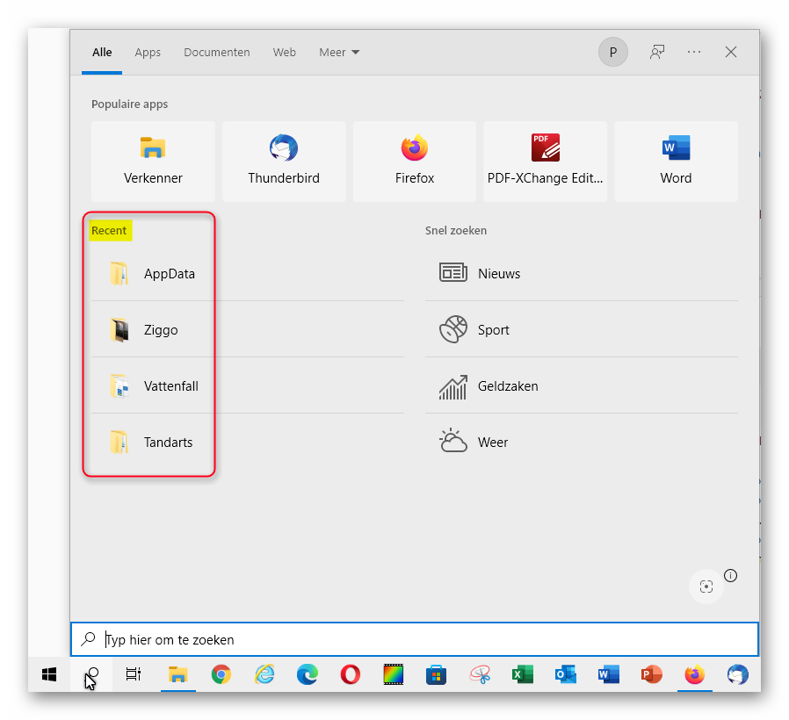Open Google Chrome from taskbar
789x720 pixels.
coord(221,674)
